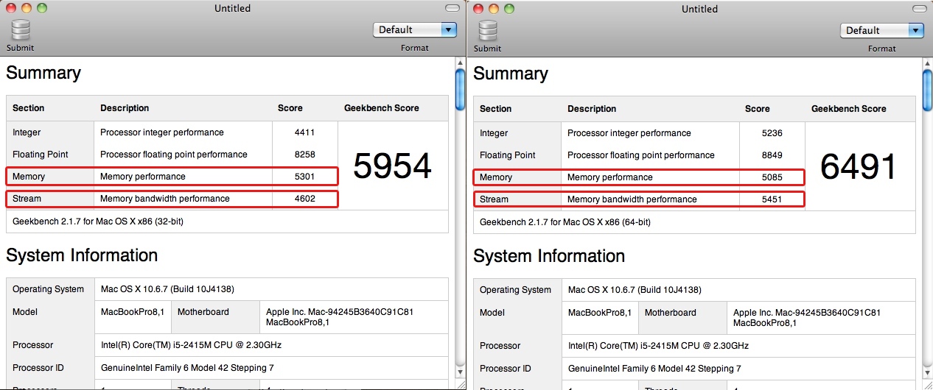Click Geekbench score 6491 in right window
The image size is (933, 390).
click(859, 167)
